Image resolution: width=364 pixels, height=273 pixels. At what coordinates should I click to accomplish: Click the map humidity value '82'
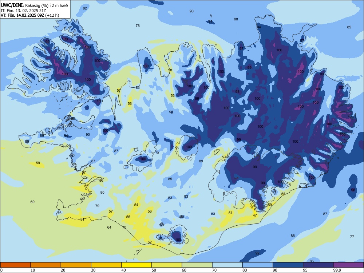85,8
